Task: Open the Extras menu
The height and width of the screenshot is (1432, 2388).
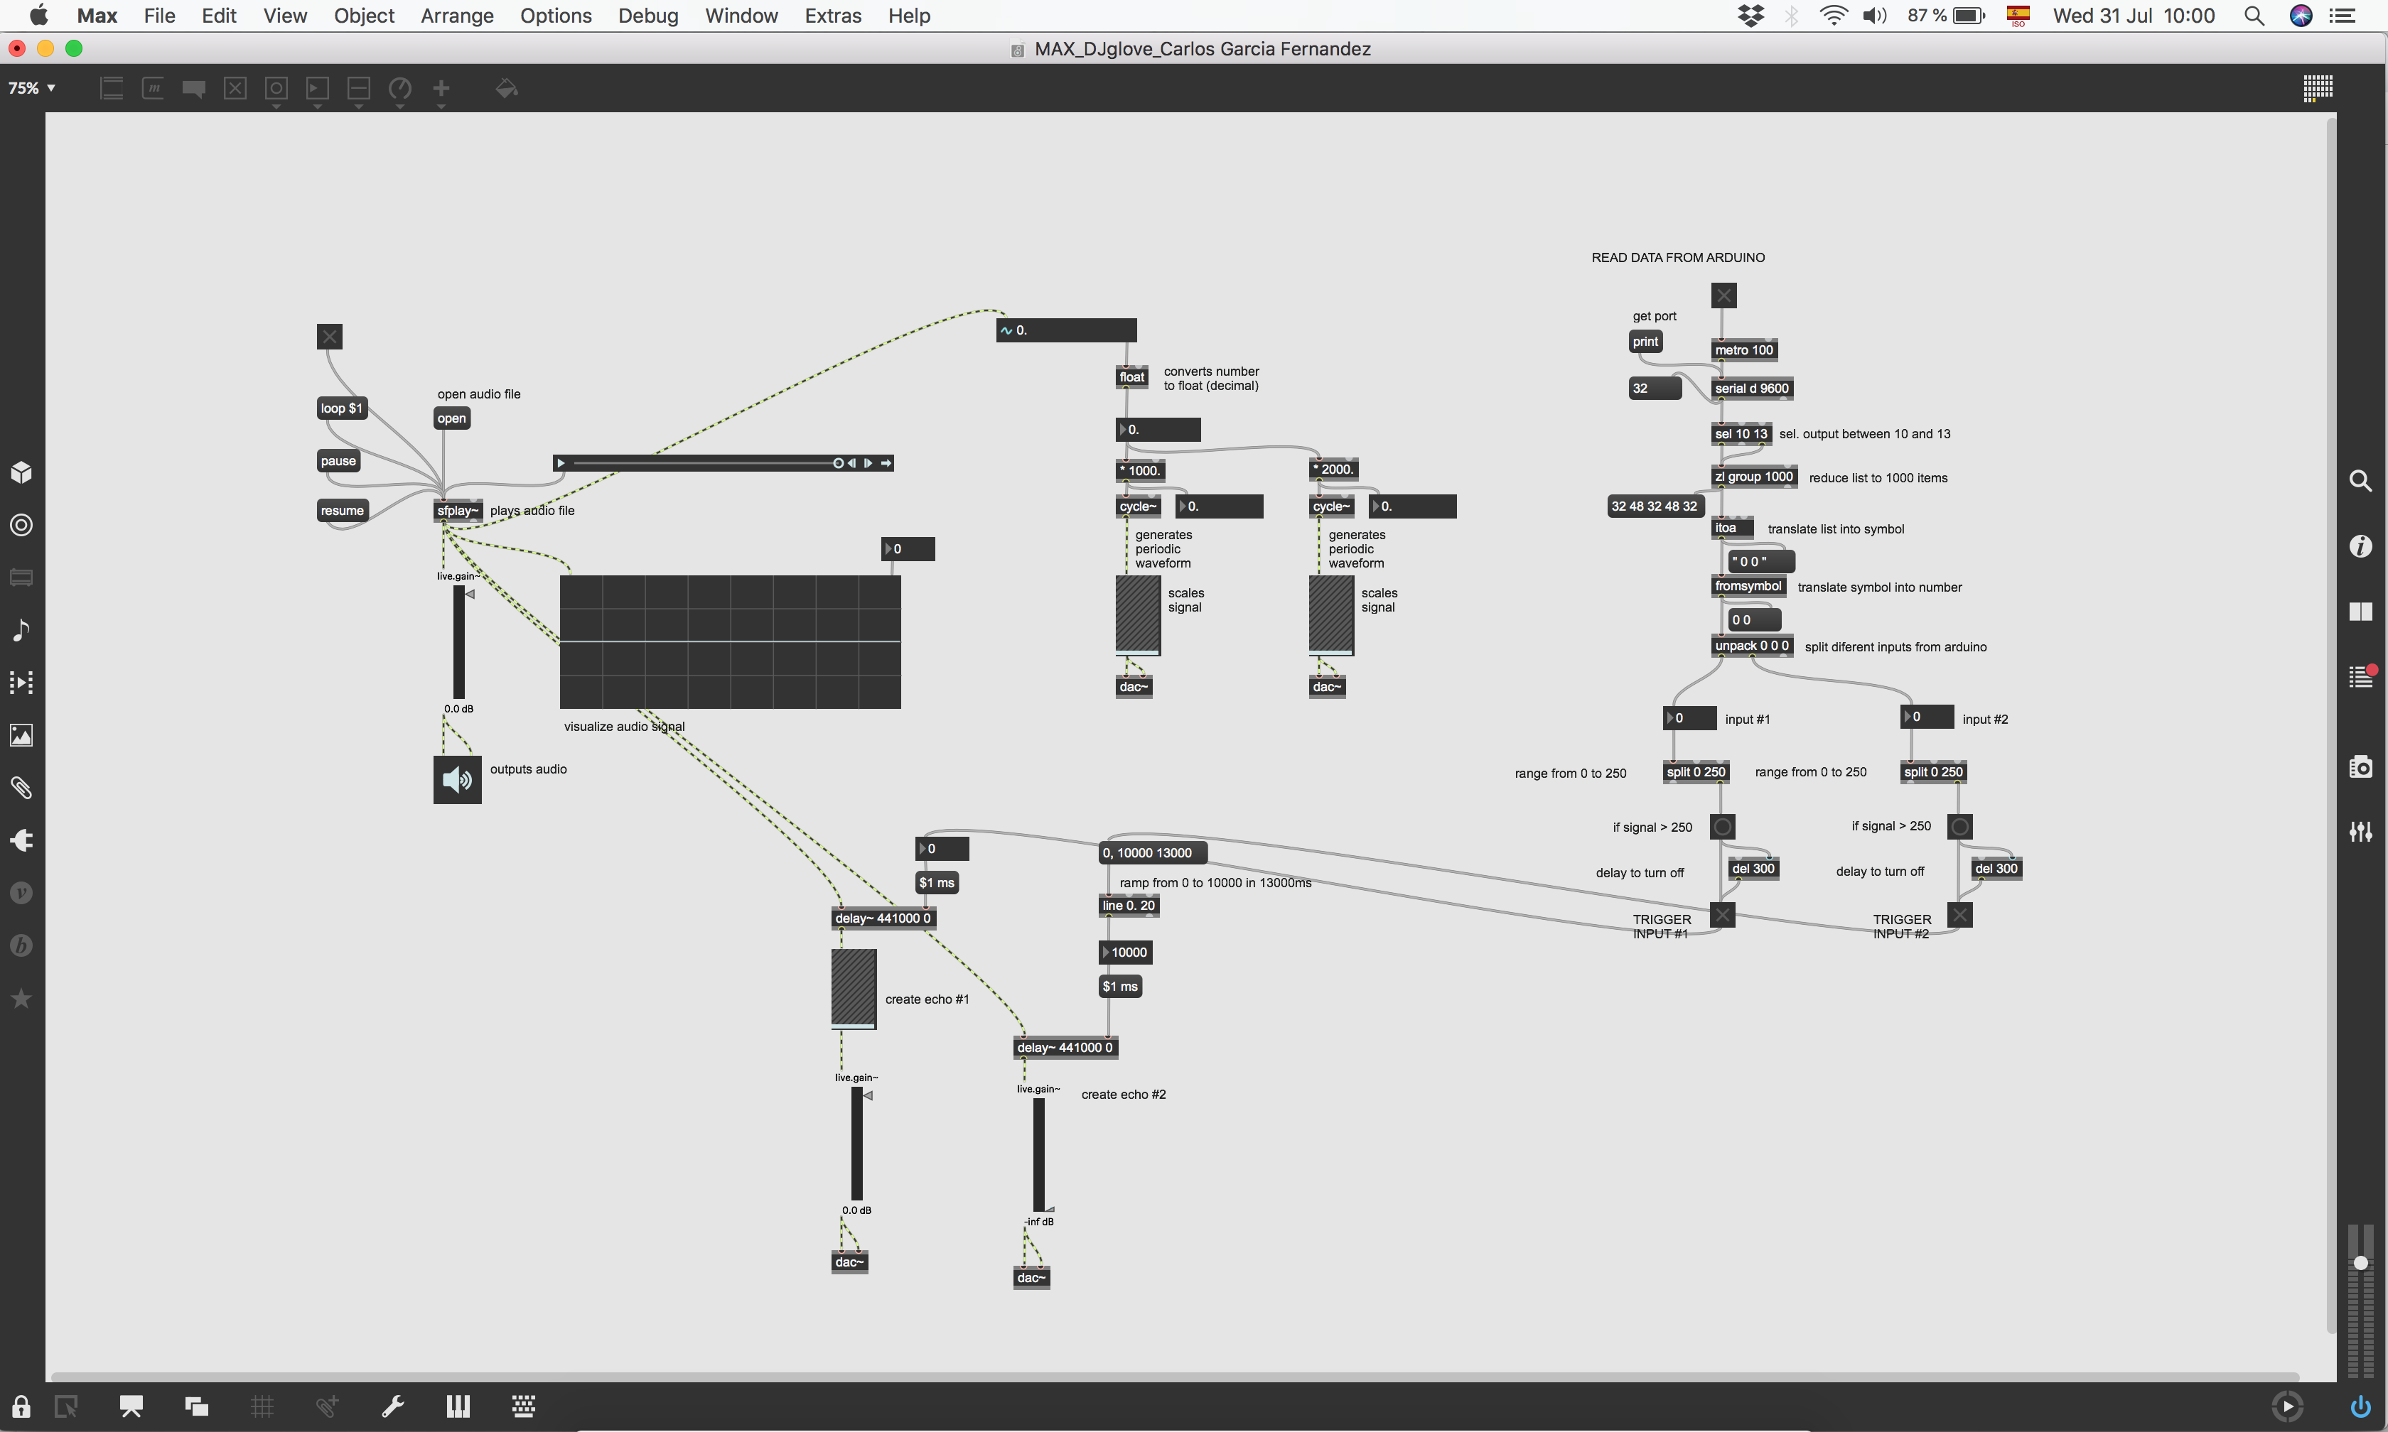Action: point(832,16)
